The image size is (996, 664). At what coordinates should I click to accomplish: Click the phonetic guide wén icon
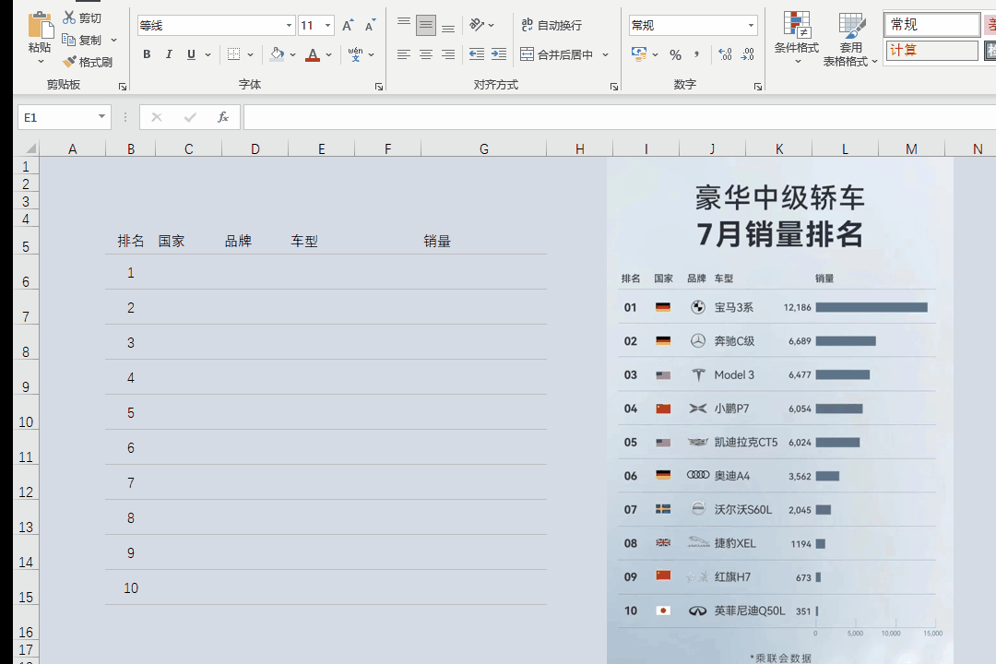click(356, 54)
